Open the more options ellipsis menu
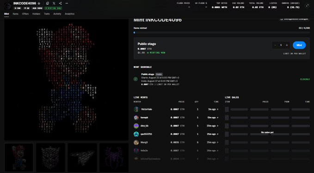 [x=67, y=3]
